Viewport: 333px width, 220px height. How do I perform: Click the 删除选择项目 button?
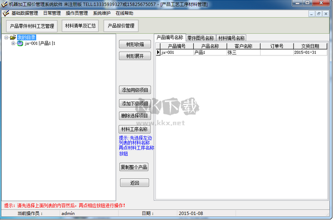point(135,116)
